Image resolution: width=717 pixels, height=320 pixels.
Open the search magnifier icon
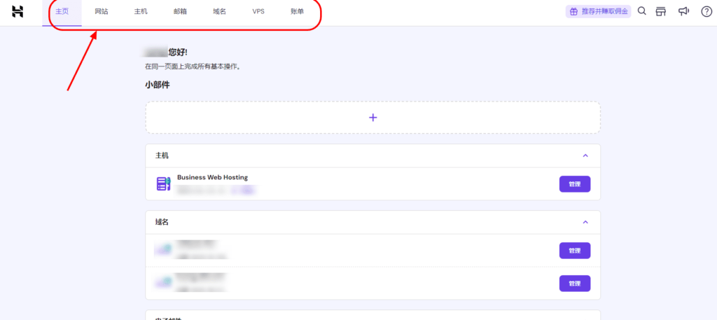click(641, 11)
